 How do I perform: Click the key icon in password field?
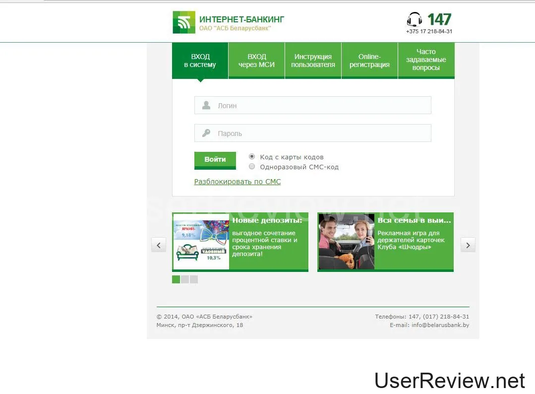pyautogui.click(x=206, y=133)
